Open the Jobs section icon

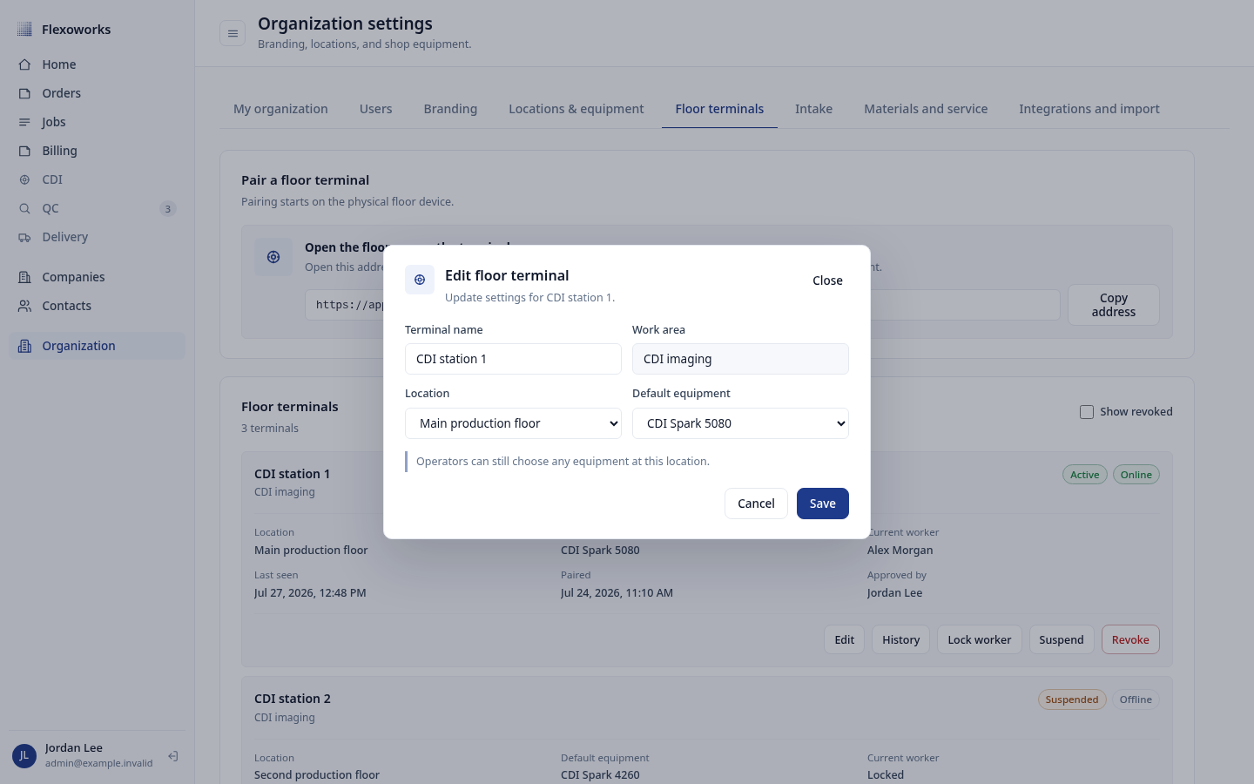(24, 122)
